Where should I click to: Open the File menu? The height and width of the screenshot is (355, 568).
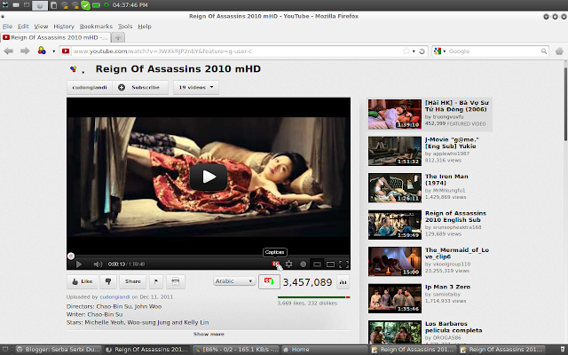pos(7,27)
